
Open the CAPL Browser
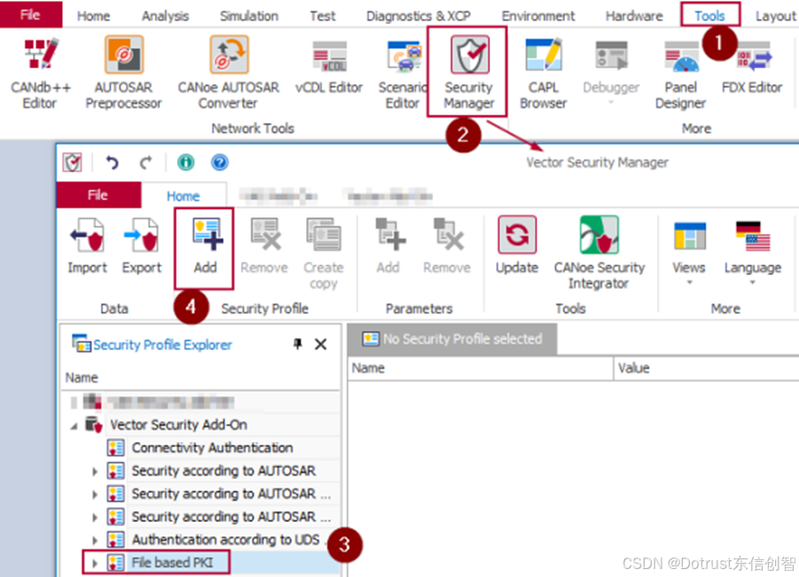[543, 74]
